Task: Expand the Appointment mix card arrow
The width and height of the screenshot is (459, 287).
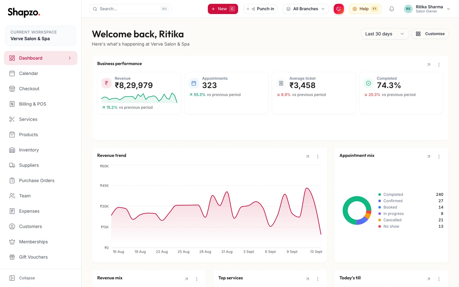Action: point(429,157)
